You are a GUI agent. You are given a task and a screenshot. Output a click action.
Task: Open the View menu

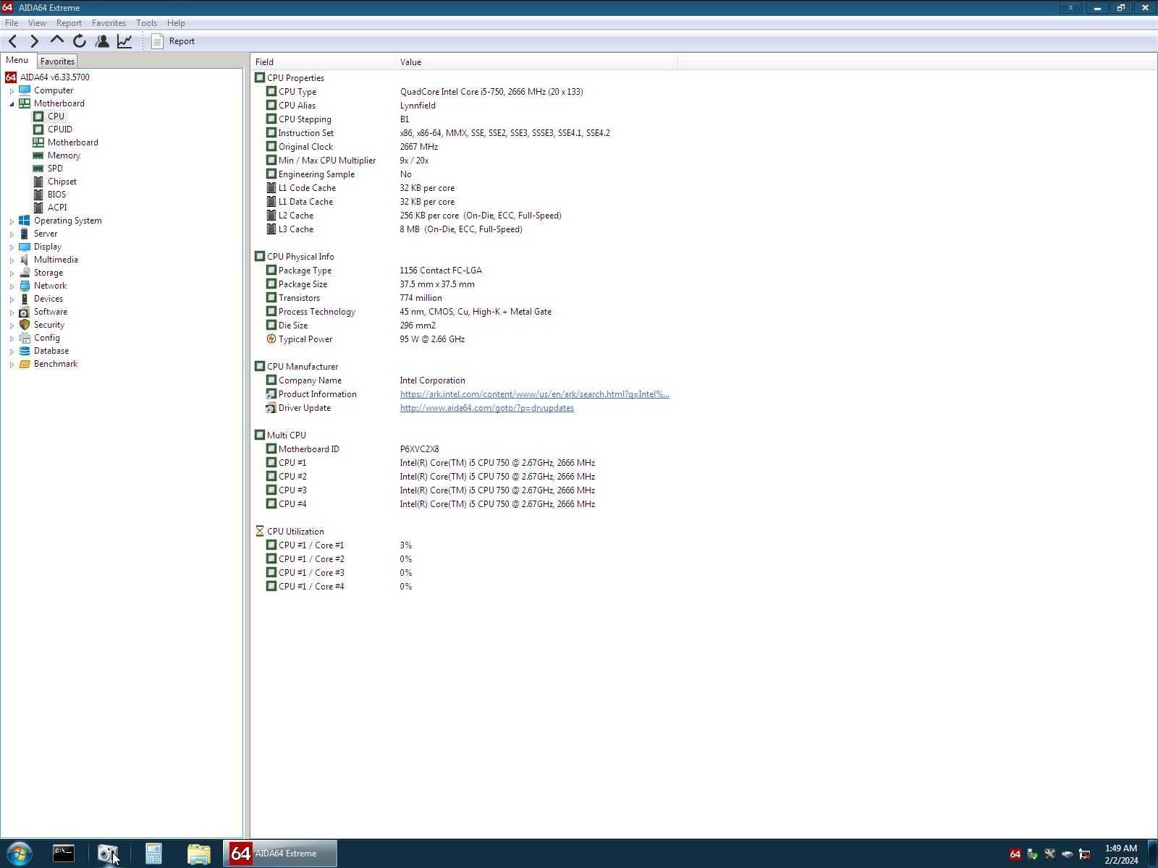37,23
